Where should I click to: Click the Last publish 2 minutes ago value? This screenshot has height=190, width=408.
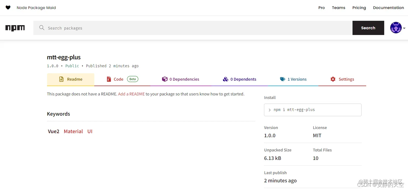point(280,181)
